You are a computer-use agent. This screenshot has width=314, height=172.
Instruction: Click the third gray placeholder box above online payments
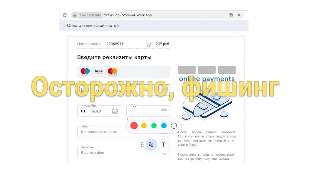227,70
